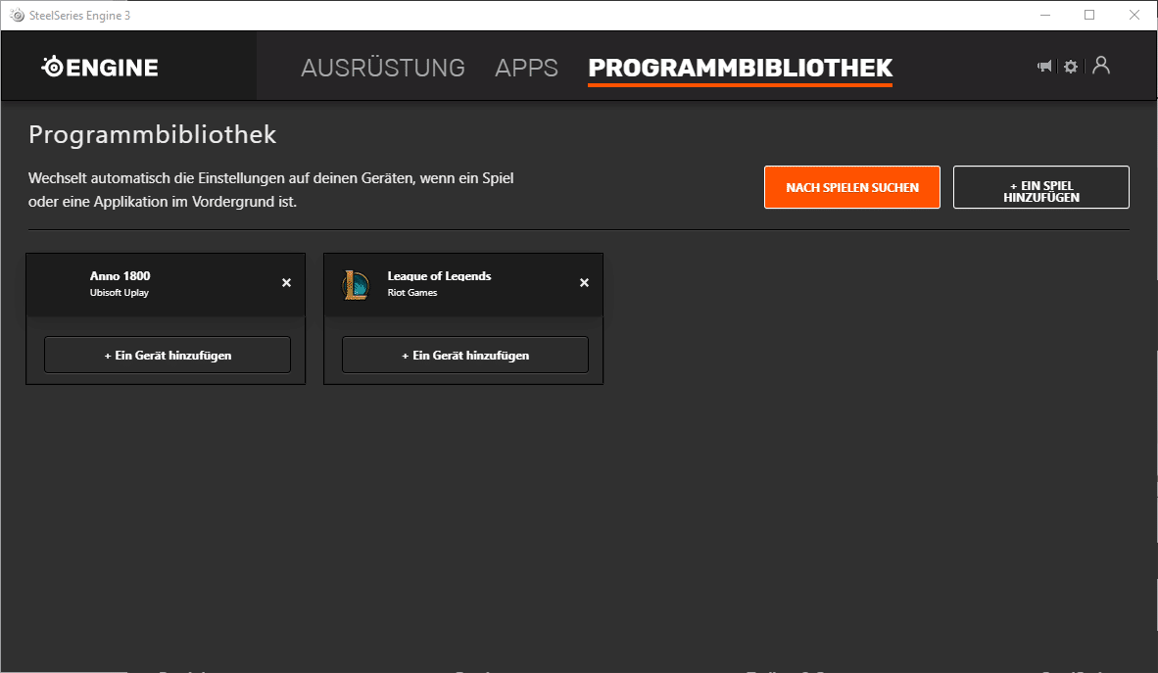The image size is (1158, 673).
Task: Click the League of Legends game icon
Action: (356, 285)
